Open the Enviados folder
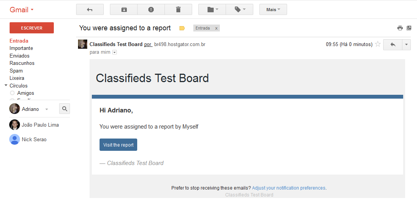417x203 pixels. [20, 56]
